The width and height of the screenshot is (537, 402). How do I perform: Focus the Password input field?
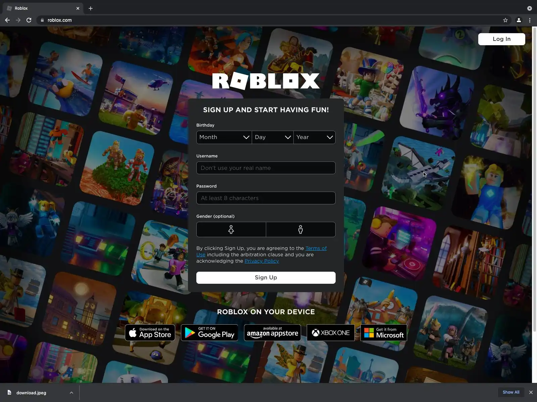[266, 198]
